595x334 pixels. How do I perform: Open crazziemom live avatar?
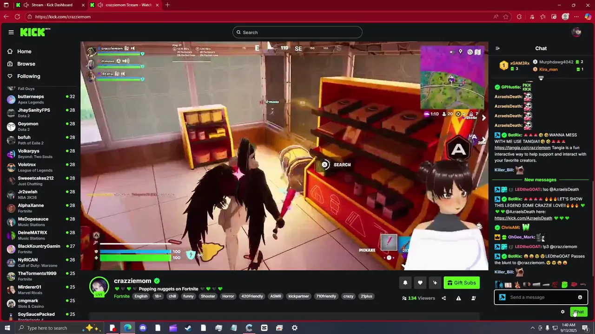click(x=99, y=287)
